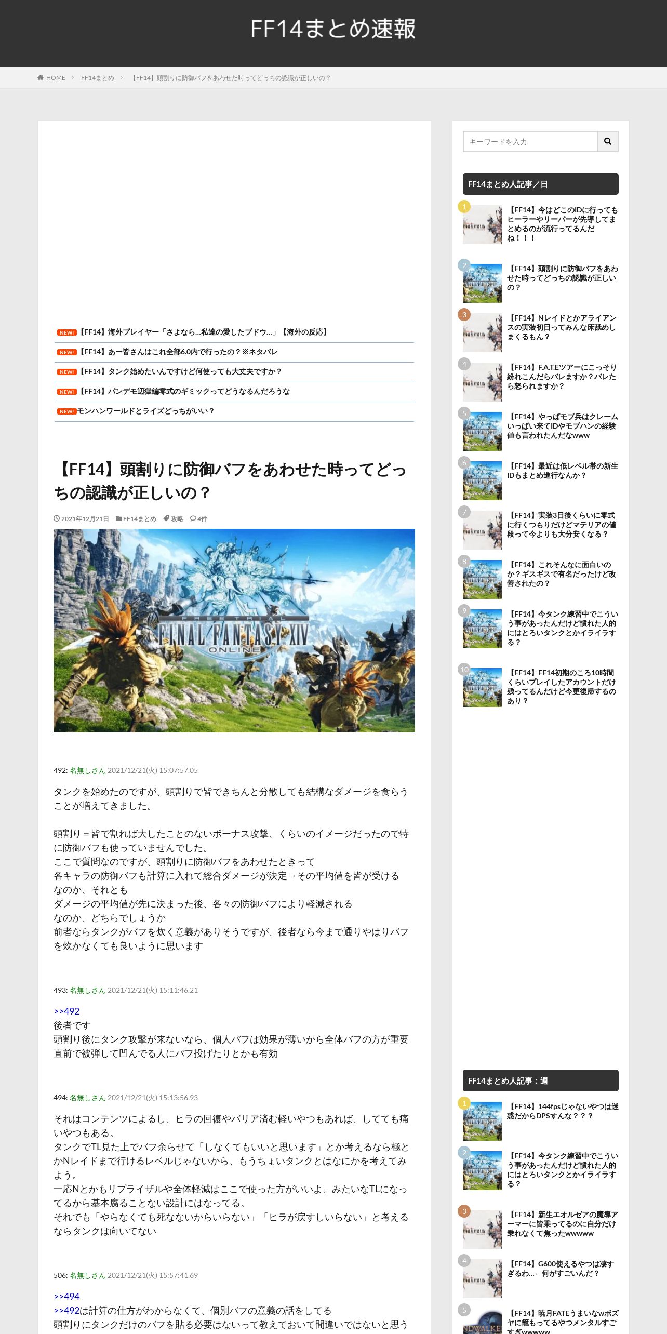Open daily rank 4 F.A.T.Eツアー article
Viewport: 667px width, 1334px height.
coord(563,377)
